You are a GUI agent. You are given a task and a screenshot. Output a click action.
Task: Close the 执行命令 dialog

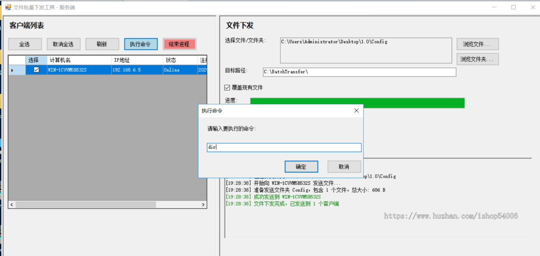point(356,110)
